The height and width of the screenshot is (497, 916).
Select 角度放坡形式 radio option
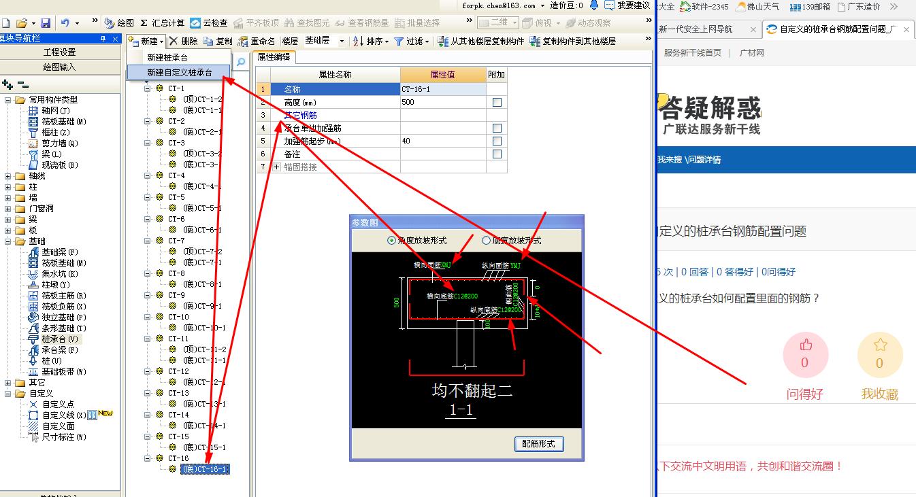coord(391,240)
